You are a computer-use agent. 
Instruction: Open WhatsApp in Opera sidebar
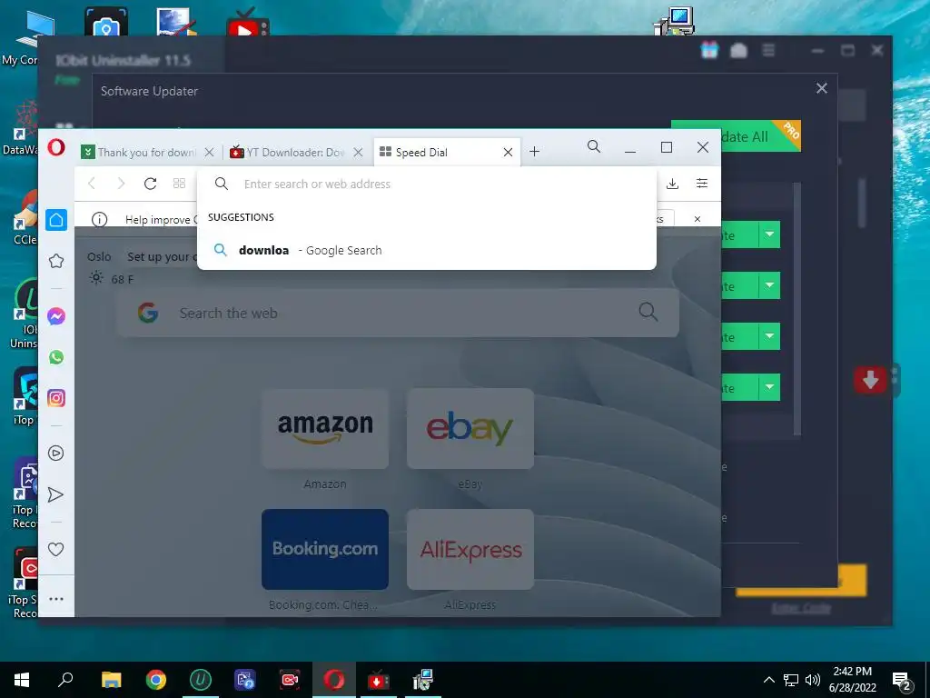coord(56,357)
